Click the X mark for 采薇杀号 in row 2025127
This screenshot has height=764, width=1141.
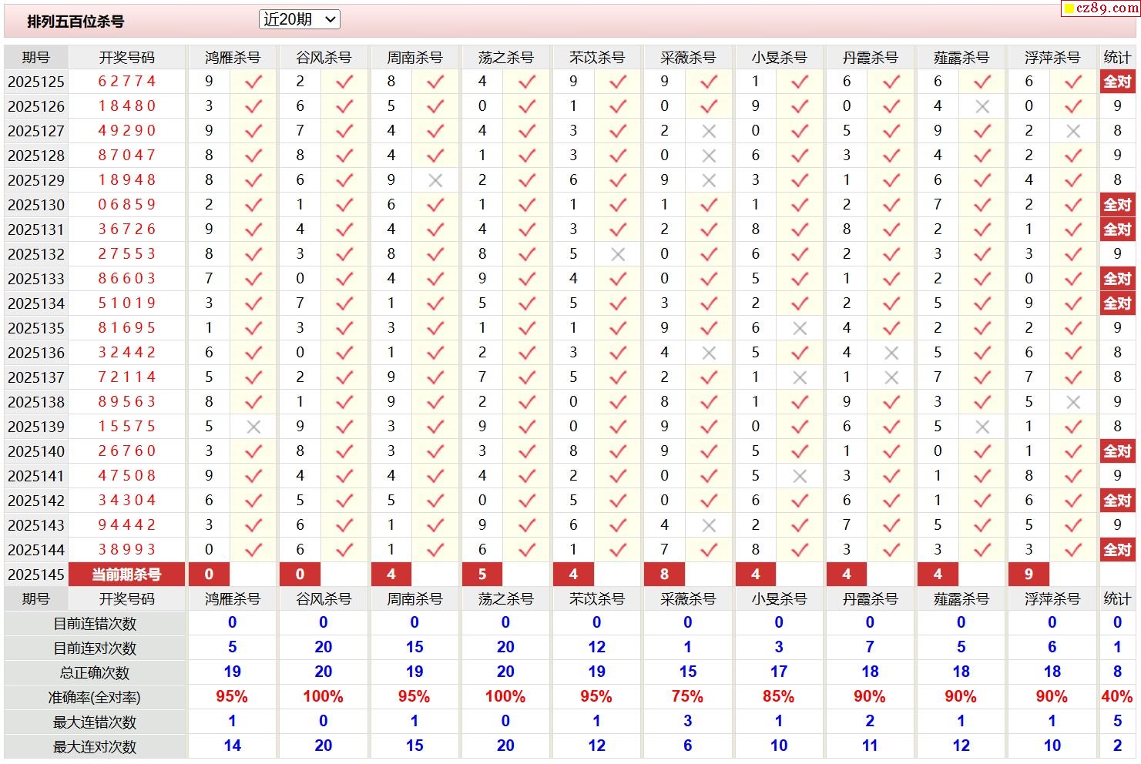click(709, 131)
